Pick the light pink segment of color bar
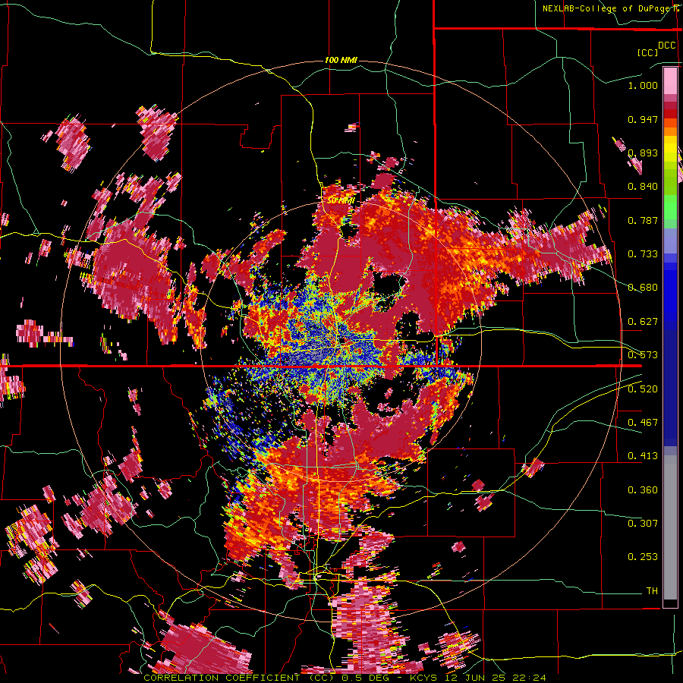The height and width of the screenshot is (683, 683). tap(670, 80)
